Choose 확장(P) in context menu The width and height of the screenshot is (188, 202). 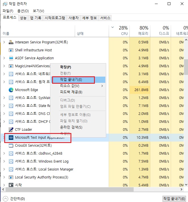coord(78,67)
